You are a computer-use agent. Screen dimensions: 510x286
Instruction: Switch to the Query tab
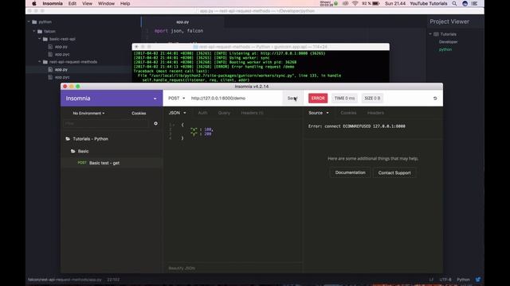point(224,113)
